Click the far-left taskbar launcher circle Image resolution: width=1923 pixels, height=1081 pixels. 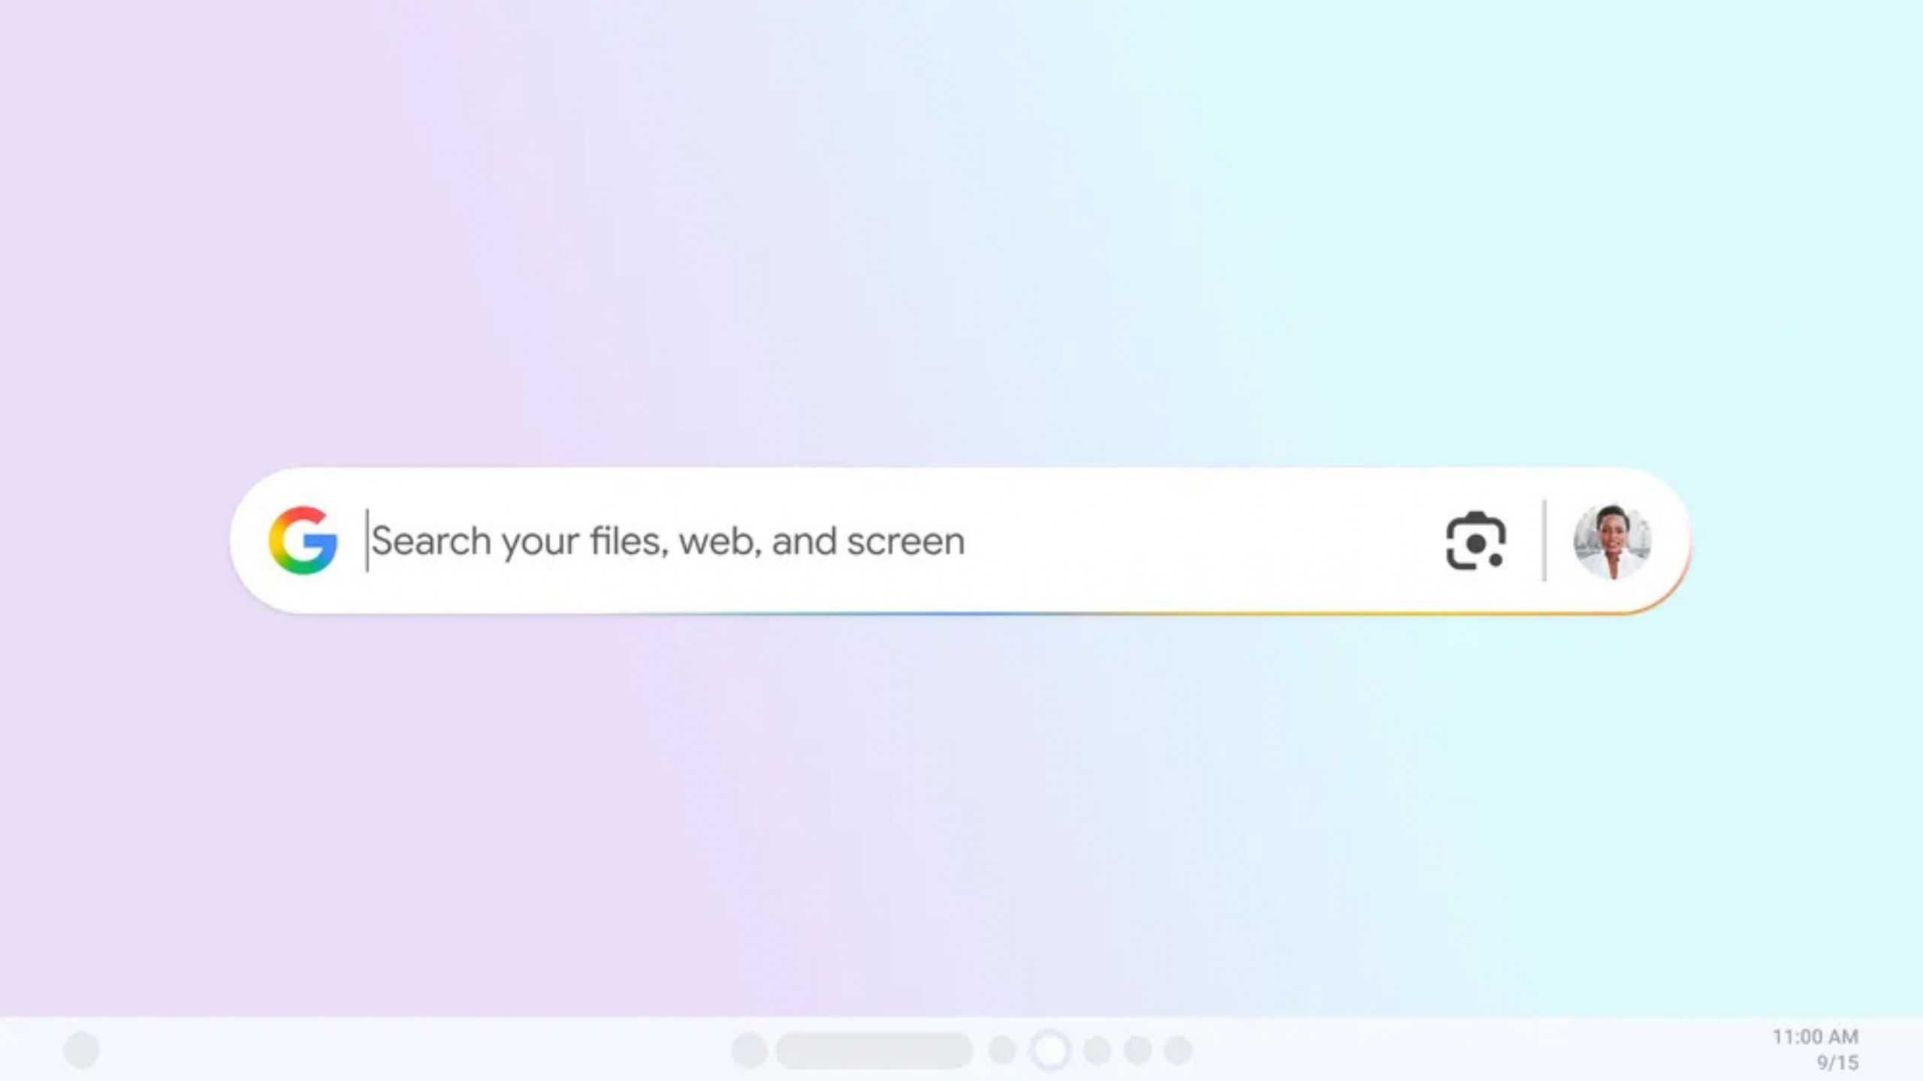click(x=82, y=1049)
